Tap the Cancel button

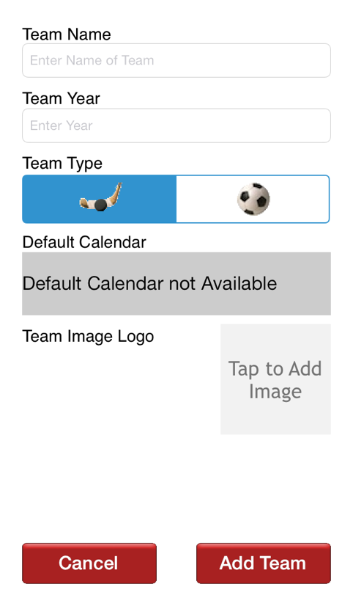89,563
